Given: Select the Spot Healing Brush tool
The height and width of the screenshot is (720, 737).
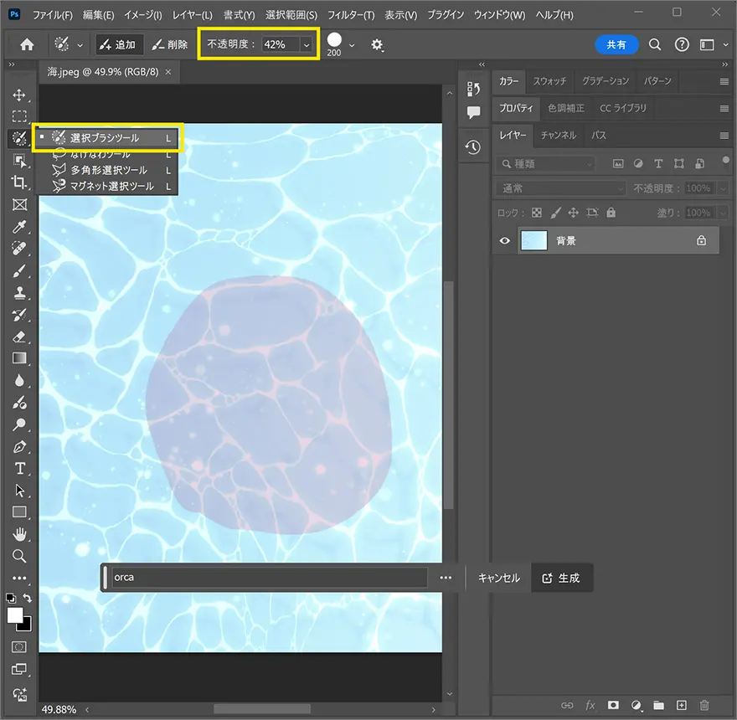Looking at the screenshot, I should coord(18,249).
